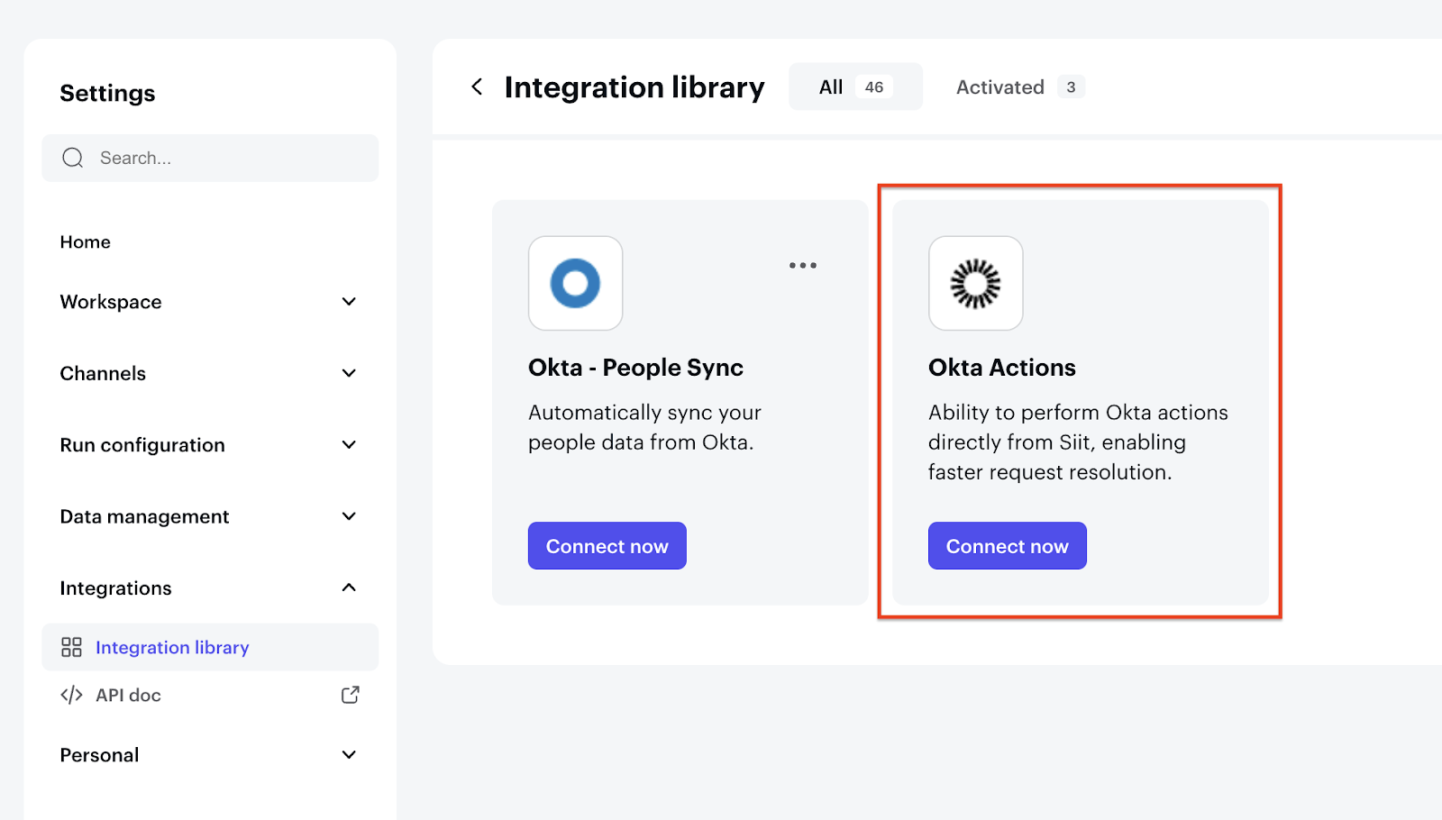1442x820 pixels.
Task: Click the Integrations section label
Action: [x=115, y=588]
